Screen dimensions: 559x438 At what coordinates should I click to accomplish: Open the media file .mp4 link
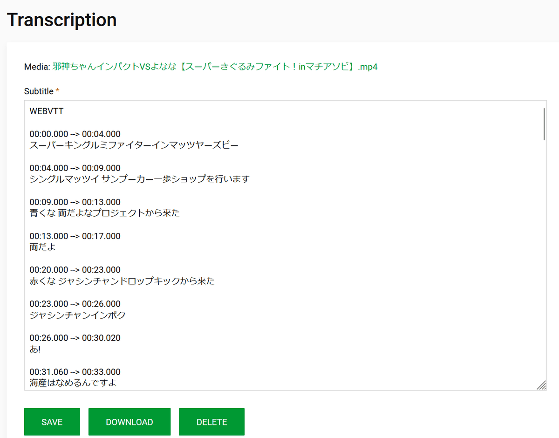coord(215,67)
